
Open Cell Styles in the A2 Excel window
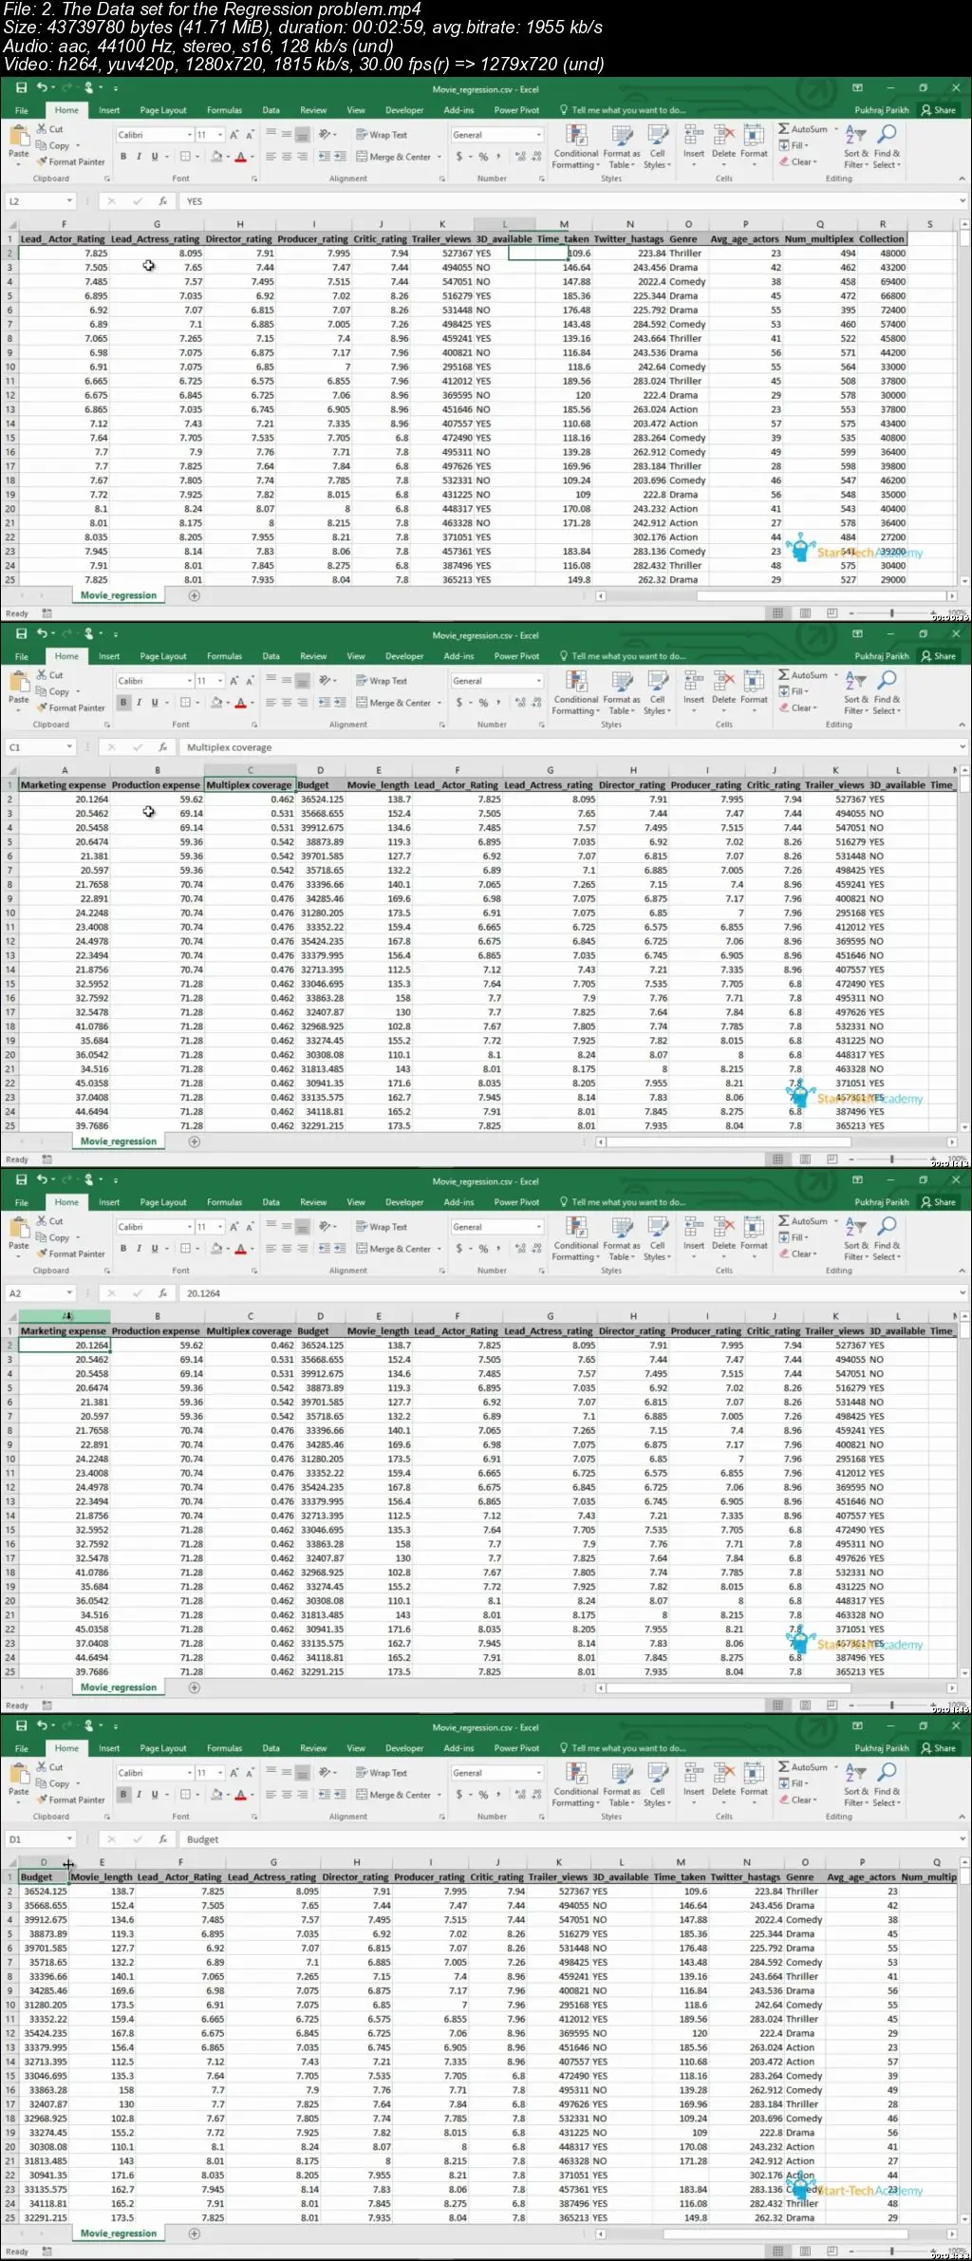coord(657,1237)
